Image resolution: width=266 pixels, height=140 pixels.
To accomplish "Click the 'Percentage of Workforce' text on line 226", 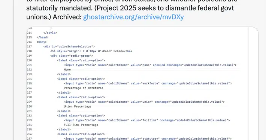I will (x=84, y=88).
